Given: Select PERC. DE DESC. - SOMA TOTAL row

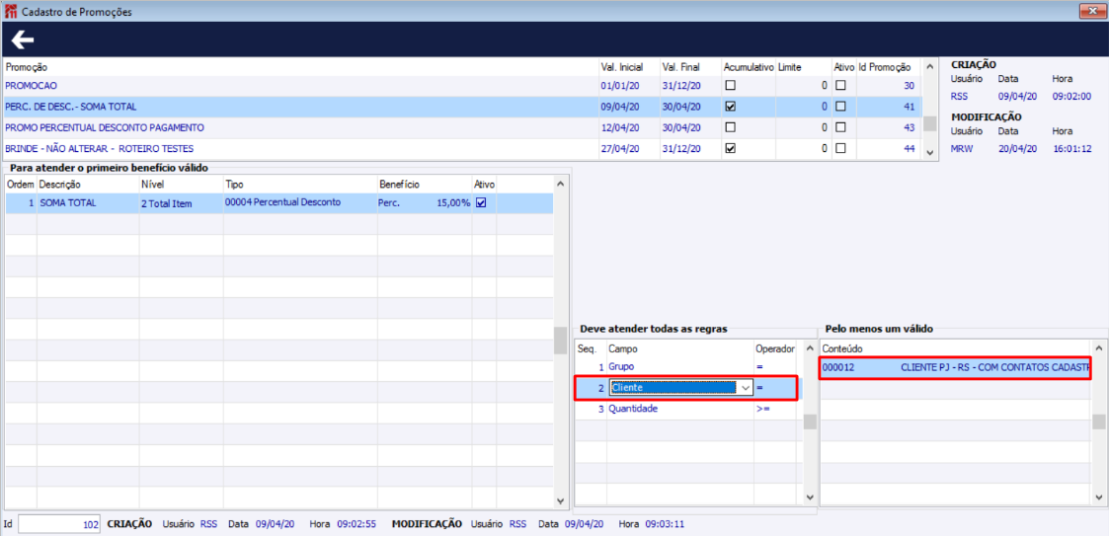Looking at the screenshot, I should click(x=462, y=107).
